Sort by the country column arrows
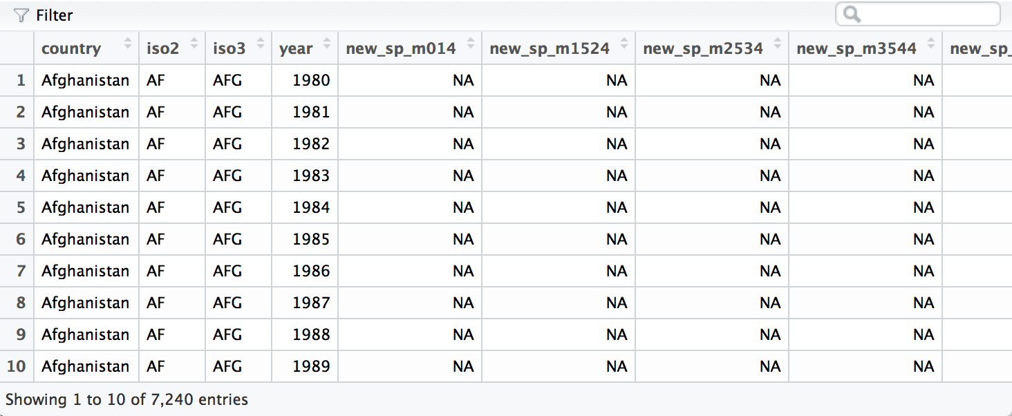 (127, 44)
